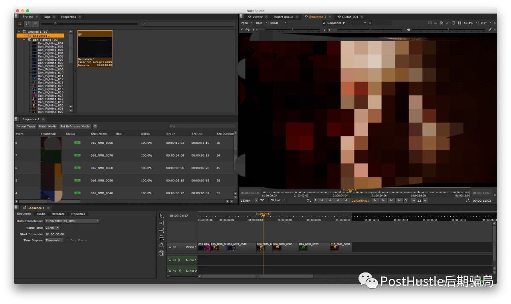
Task: Collapse the Dan_Fighting bin in the project tree
Action: tap(24, 40)
